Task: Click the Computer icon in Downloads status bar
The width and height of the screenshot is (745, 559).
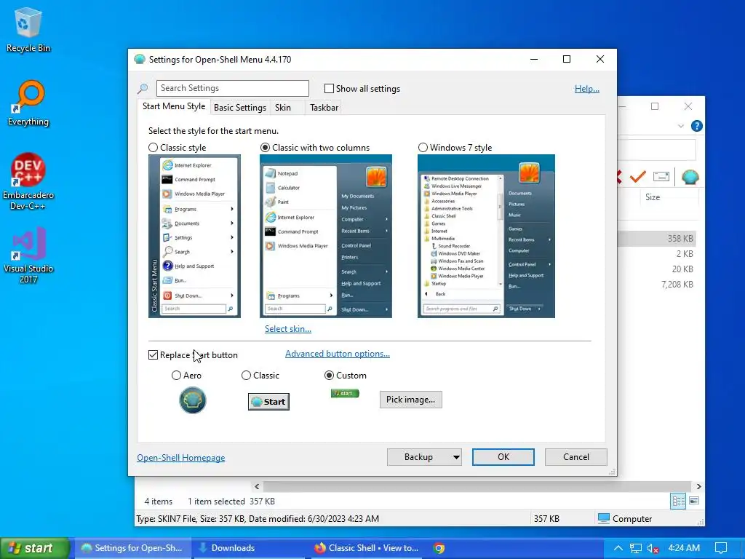Action: click(603, 518)
